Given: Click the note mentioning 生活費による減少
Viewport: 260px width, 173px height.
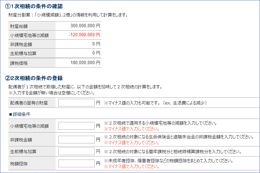Looking at the screenshot, I should pos(155,103).
